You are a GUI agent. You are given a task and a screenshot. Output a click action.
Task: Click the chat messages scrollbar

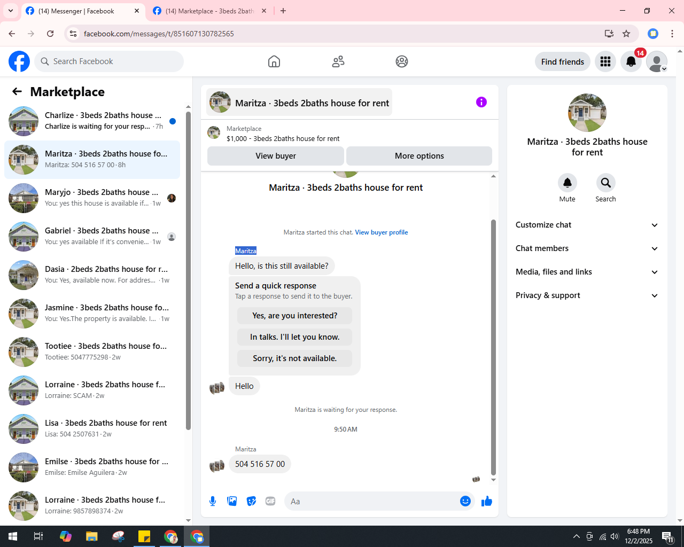[x=493, y=347]
